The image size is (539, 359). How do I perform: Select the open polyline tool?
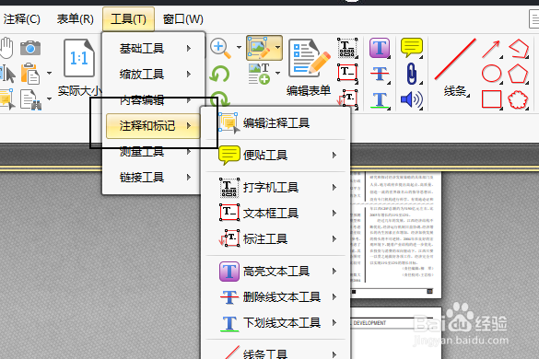pos(519,49)
